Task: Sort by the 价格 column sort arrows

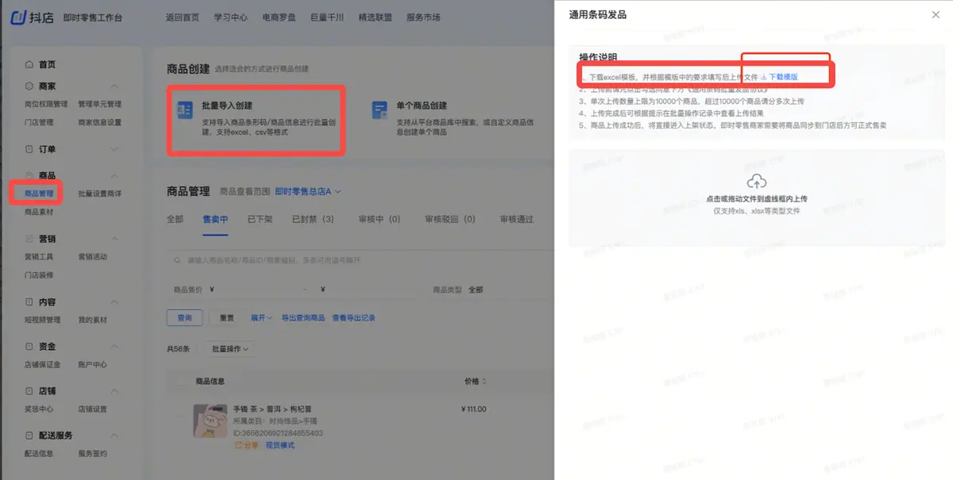Action: [484, 381]
